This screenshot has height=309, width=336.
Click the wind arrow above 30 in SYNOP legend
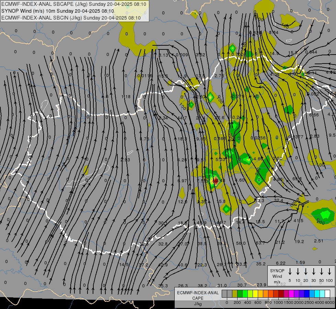tap(313, 271)
